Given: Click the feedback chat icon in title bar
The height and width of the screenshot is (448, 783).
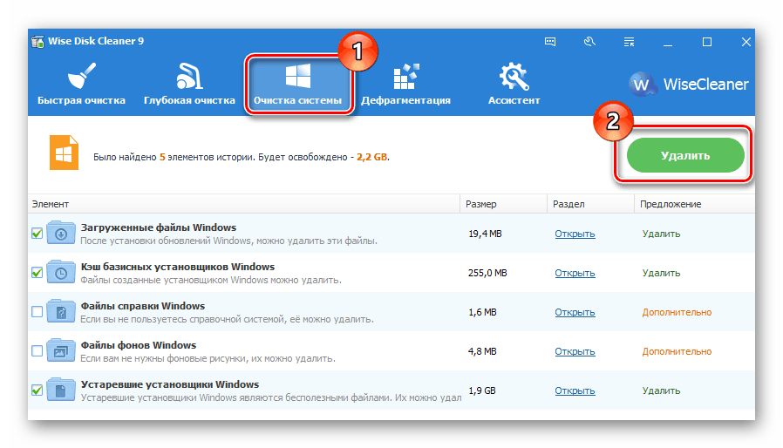Looking at the screenshot, I should click(x=550, y=41).
